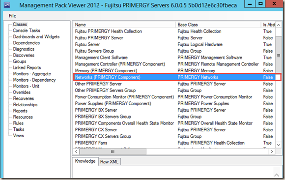Click the horizontal scrollbar thumb
The width and height of the screenshot is (285, 180).
point(113,151)
